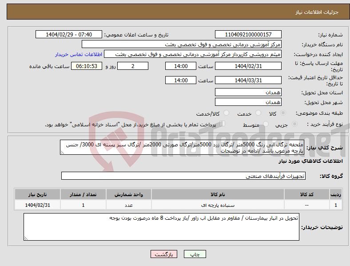Click the resize grip of buyer notes textarea
Screen dimensions: 350x266
(x=26, y=238)
